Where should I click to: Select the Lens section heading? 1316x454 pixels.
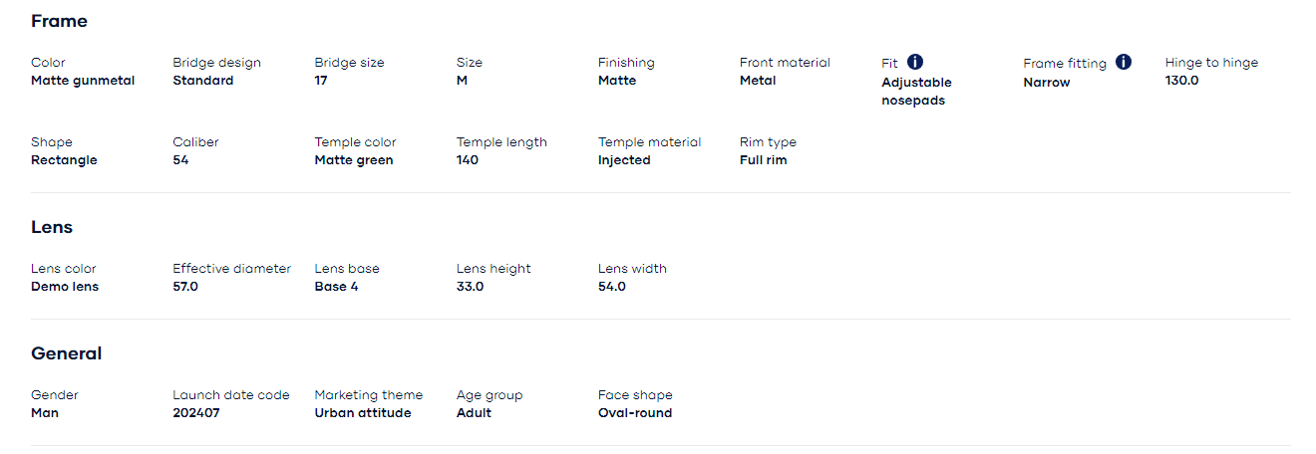(52, 227)
